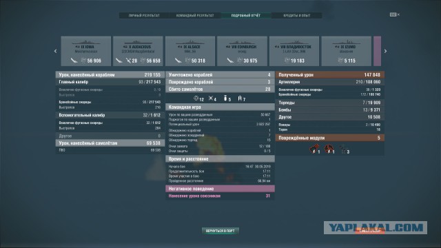The width and height of the screenshot is (441, 248).
Task: Close the report with the Esc X button
Action: pyautogui.click(x=395, y=14)
